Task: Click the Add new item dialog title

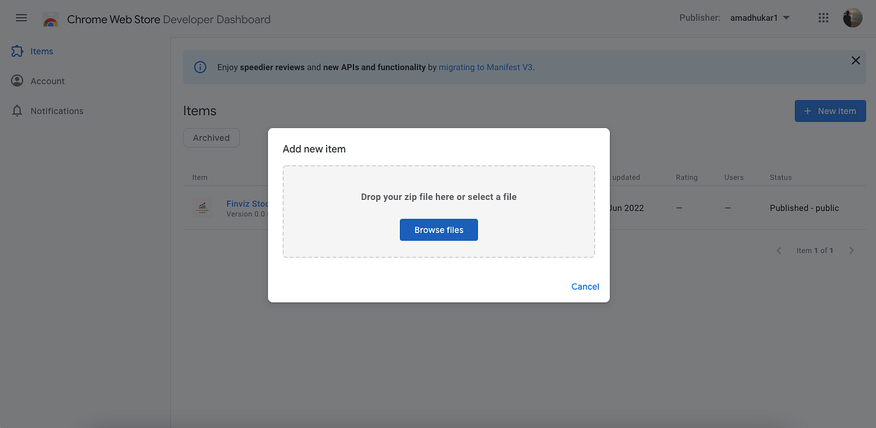Action: pyautogui.click(x=314, y=149)
